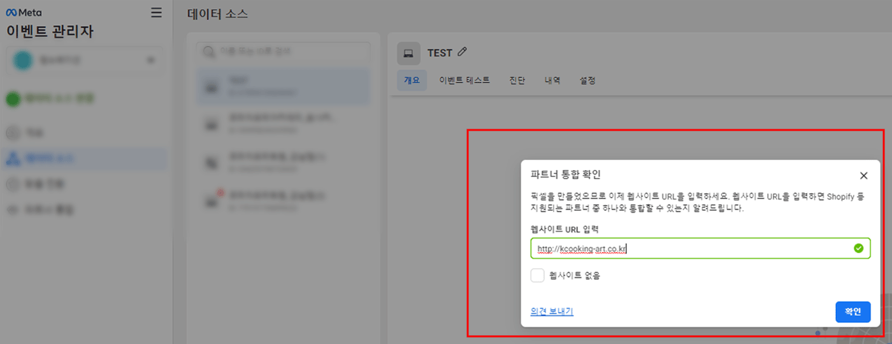Confirm with the 확인 button
Image resolution: width=892 pixels, height=344 pixels.
coord(853,312)
